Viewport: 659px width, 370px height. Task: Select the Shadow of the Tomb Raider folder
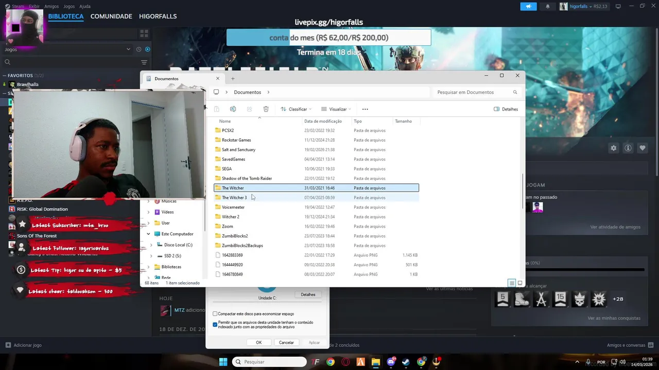[x=316, y=178]
